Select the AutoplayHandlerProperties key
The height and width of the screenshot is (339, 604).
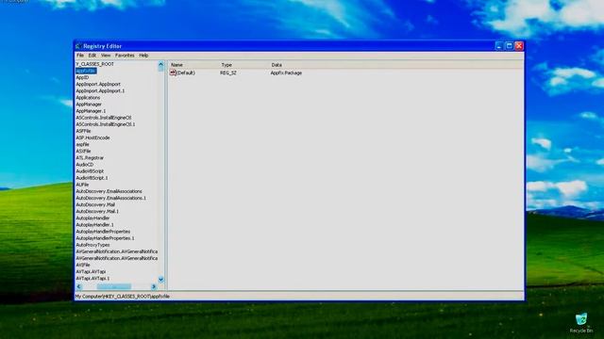point(103,232)
